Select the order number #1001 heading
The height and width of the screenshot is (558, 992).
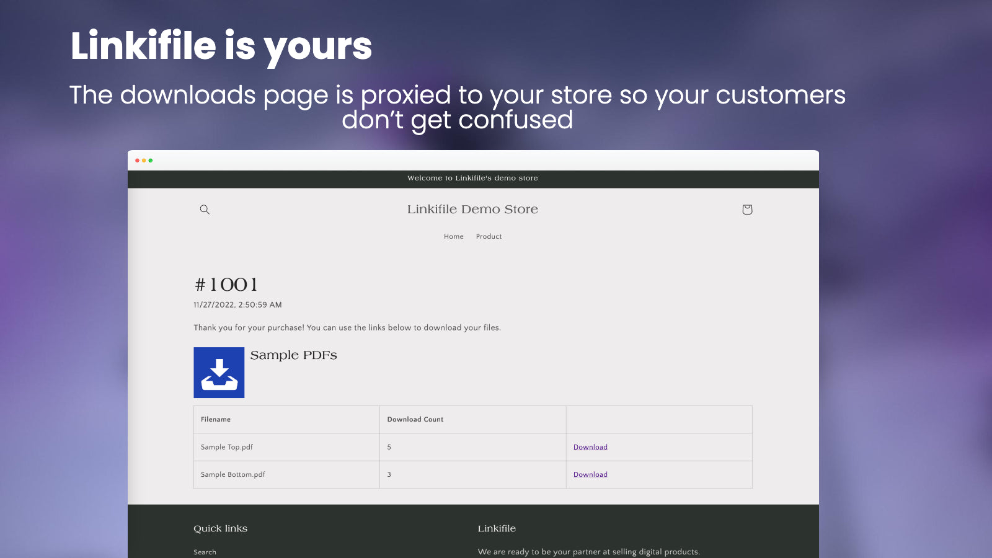point(226,285)
